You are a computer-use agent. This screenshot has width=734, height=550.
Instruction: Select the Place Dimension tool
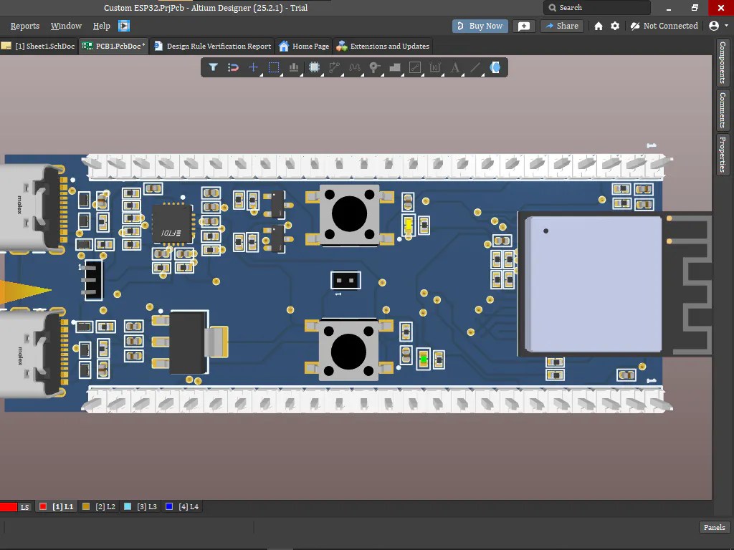pyautogui.click(x=435, y=67)
